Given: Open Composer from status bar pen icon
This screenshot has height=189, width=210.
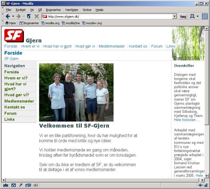Looking at the screenshot, I should coord(21,185).
